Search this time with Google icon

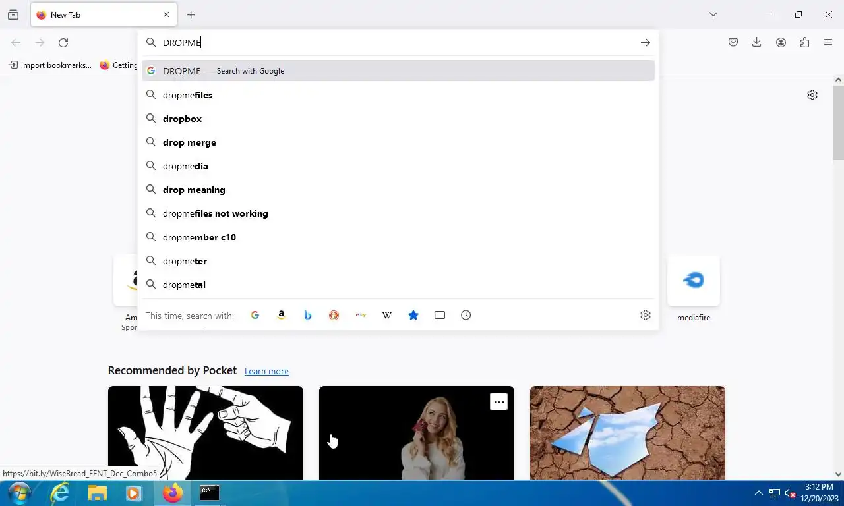(255, 315)
